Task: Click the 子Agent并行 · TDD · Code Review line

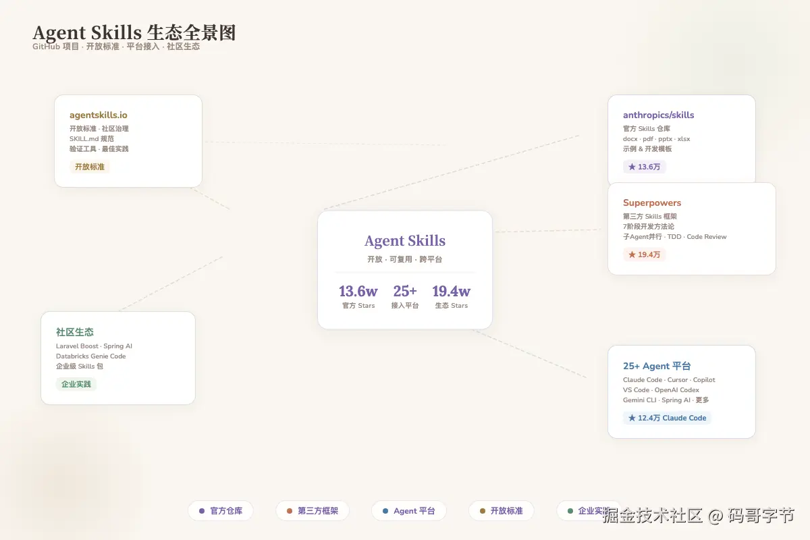Action: click(x=675, y=237)
